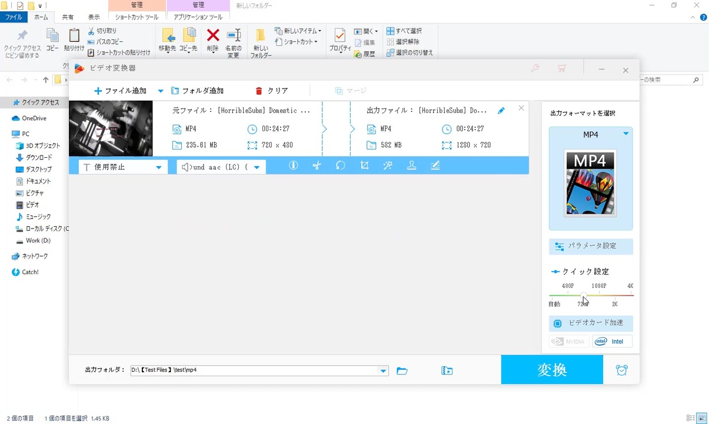
Task: Open 新しいアイテム dropdown in Explorer
Action: pos(298,31)
